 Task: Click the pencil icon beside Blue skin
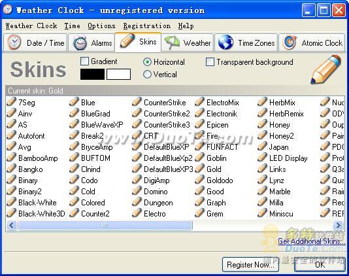click(74, 102)
